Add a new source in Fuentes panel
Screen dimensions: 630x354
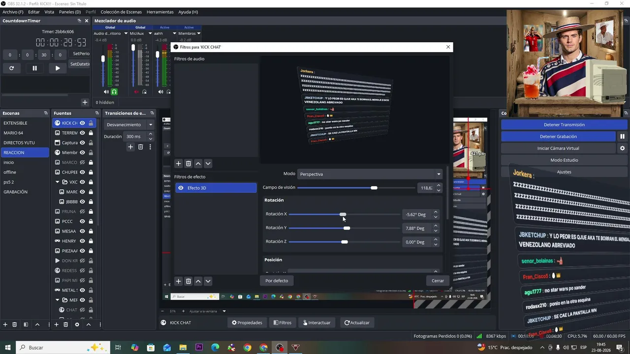click(56, 324)
